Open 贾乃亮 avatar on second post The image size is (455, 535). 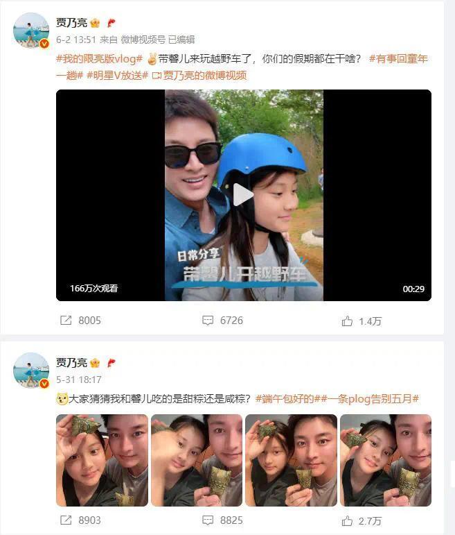coord(31,371)
